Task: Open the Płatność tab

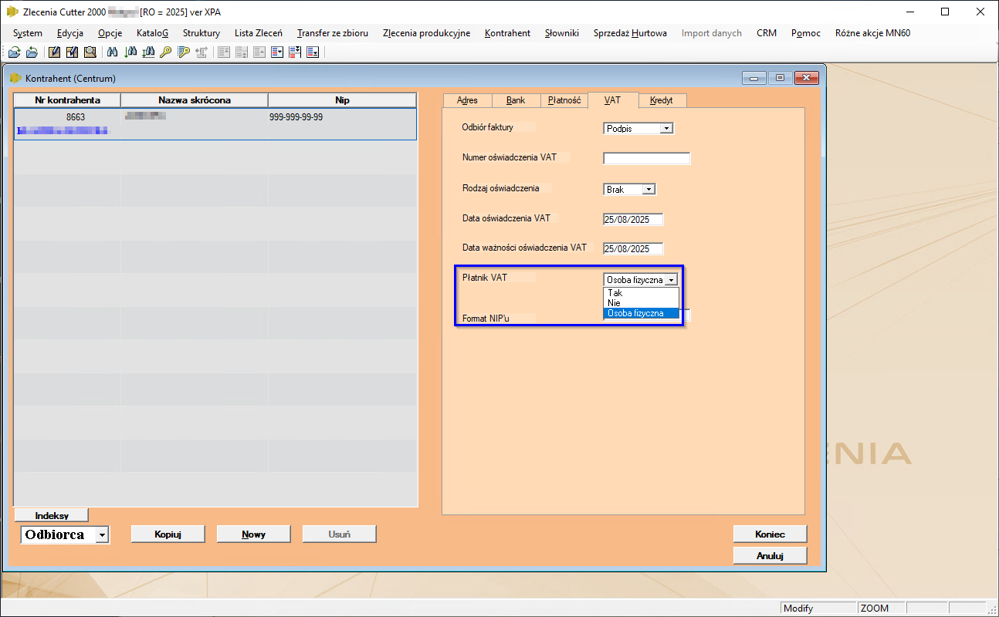Action: [x=564, y=100]
